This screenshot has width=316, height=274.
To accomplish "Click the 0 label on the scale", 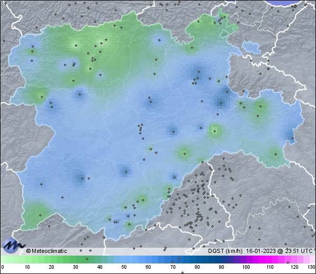I will (3, 267).
